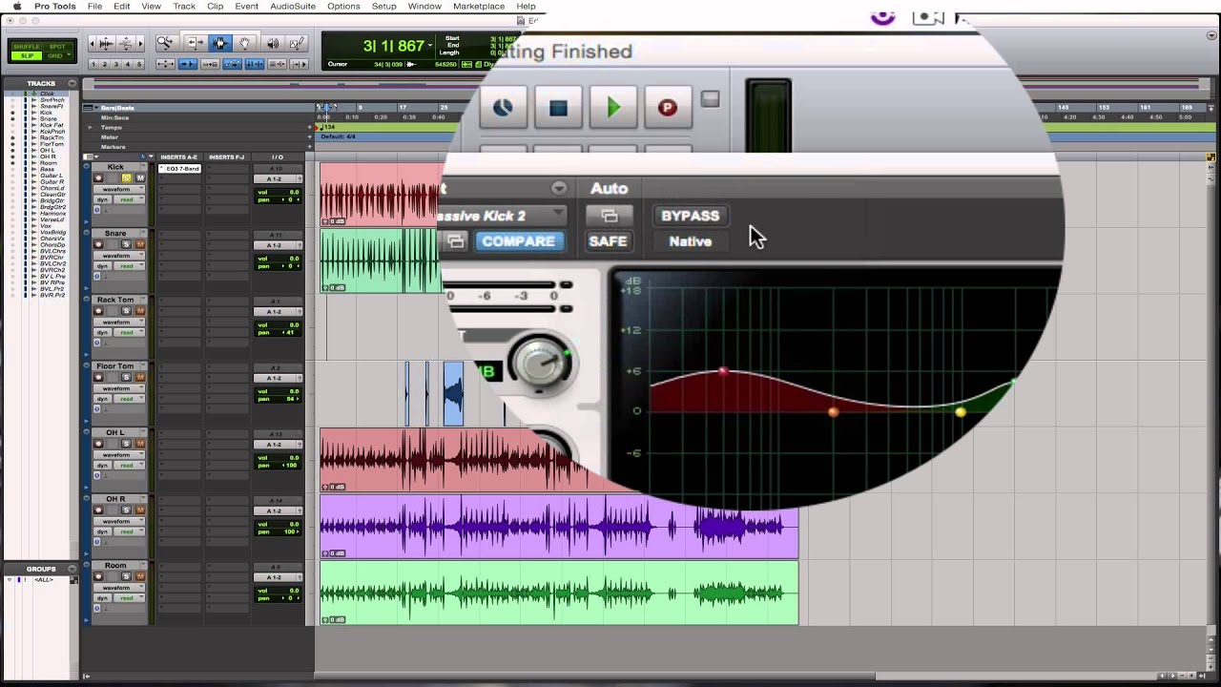Image resolution: width=1221 pixels, height=687 pixels.
Task: Open the TRACKS list menu arrow
Action: 71,84
